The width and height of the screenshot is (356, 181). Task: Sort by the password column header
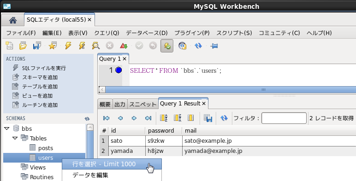pyautogui.click(x=164, y=131)
